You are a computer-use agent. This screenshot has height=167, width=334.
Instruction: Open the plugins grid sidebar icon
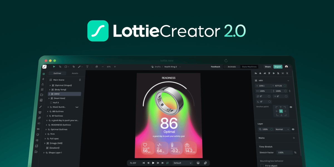(x=42, y=90)
